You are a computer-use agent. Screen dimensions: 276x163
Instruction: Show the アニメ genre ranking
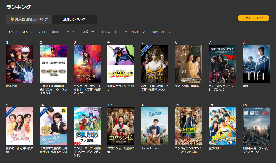click(x=70, y=32)
